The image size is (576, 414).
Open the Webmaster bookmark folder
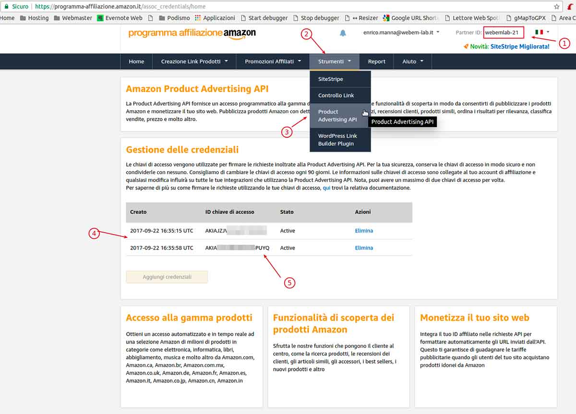pos(73,18)
